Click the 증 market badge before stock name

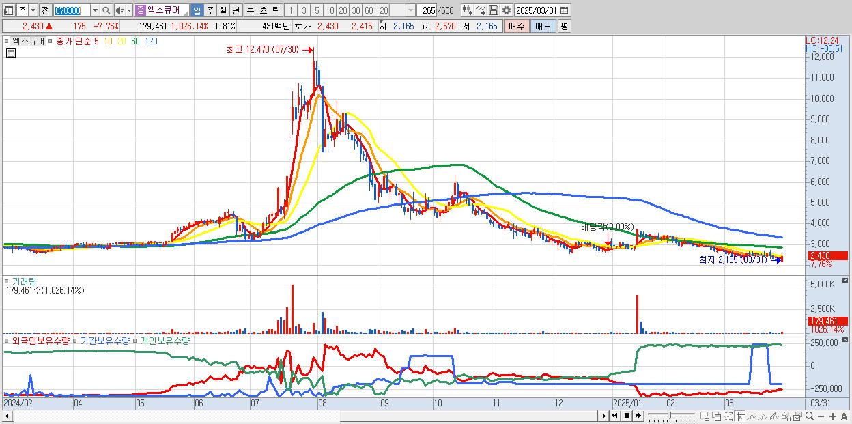pyautogui.click(x=140, y=10)
